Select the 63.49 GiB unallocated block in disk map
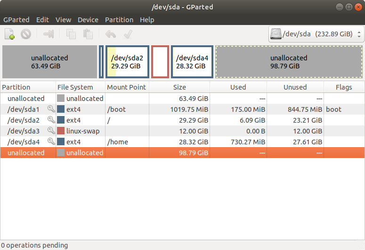 (49, 62)
